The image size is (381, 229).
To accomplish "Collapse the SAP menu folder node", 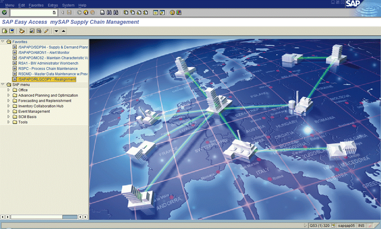I will [3, 84].
